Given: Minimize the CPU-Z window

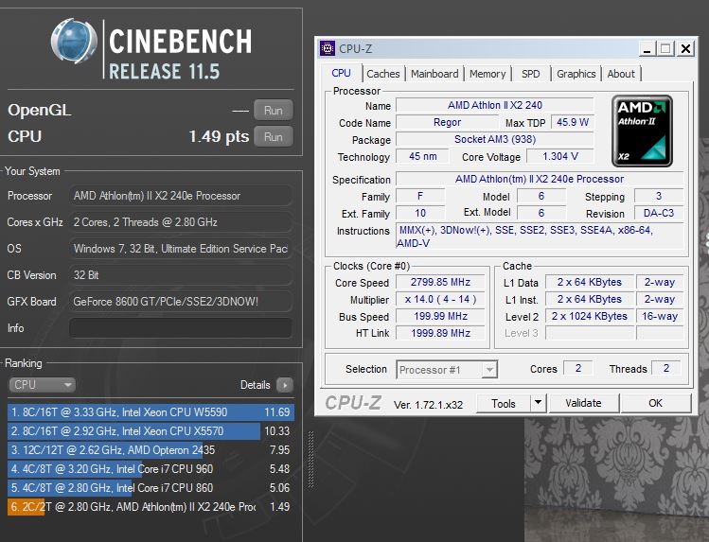Looking at the screenshot, I should [x=647, y=48].
